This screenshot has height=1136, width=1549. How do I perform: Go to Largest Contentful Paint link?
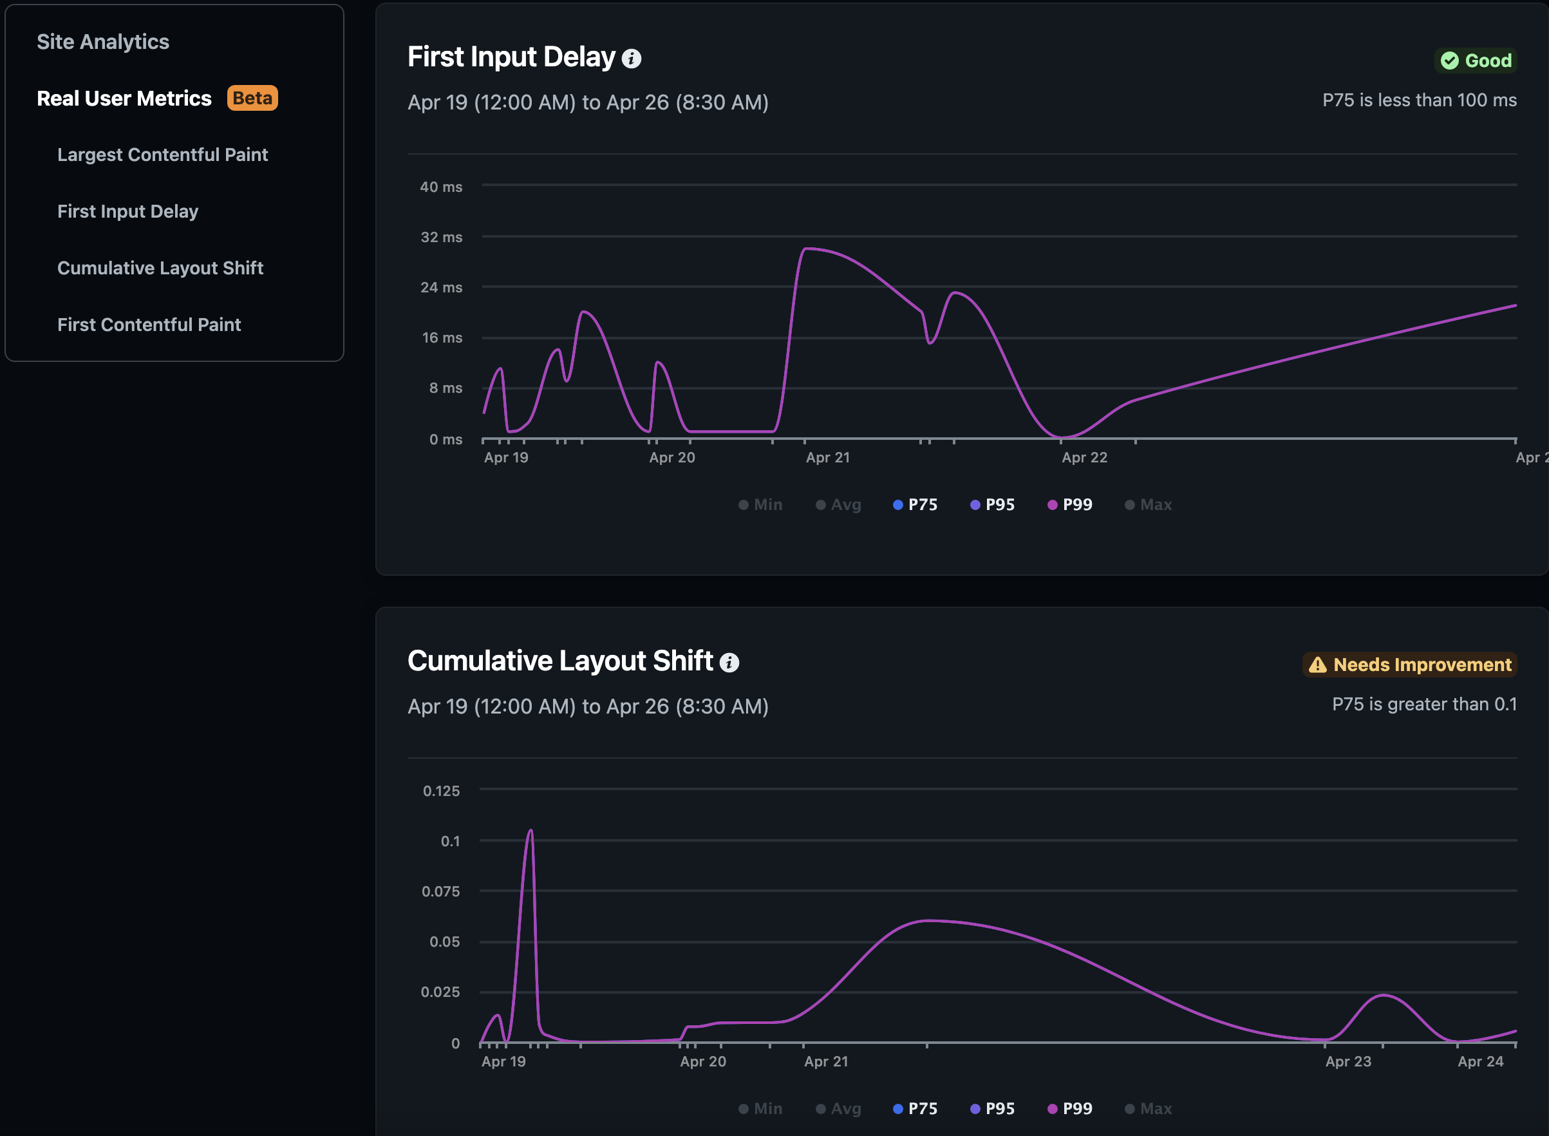point(162,155)
